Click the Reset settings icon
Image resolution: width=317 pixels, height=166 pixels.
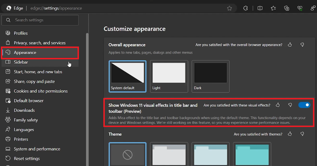tap(8, 158)
